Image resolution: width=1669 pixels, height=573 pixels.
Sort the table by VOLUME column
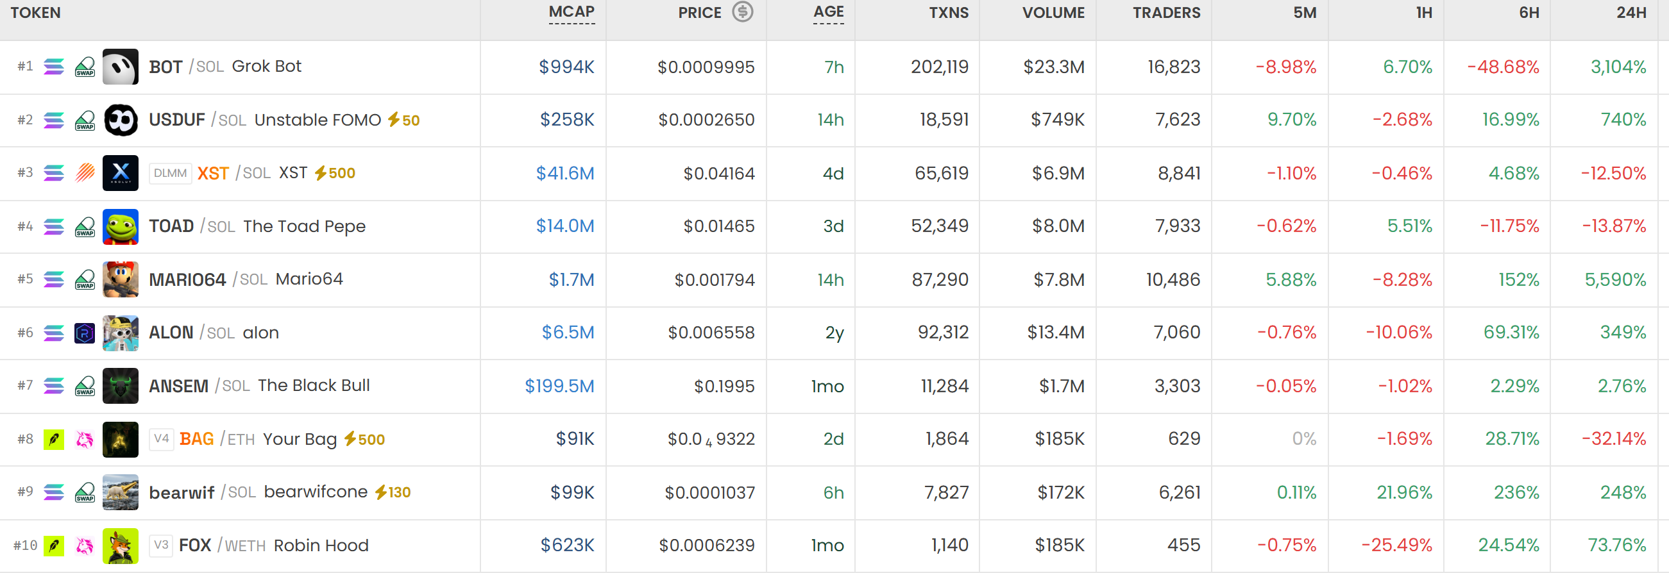1053,12
